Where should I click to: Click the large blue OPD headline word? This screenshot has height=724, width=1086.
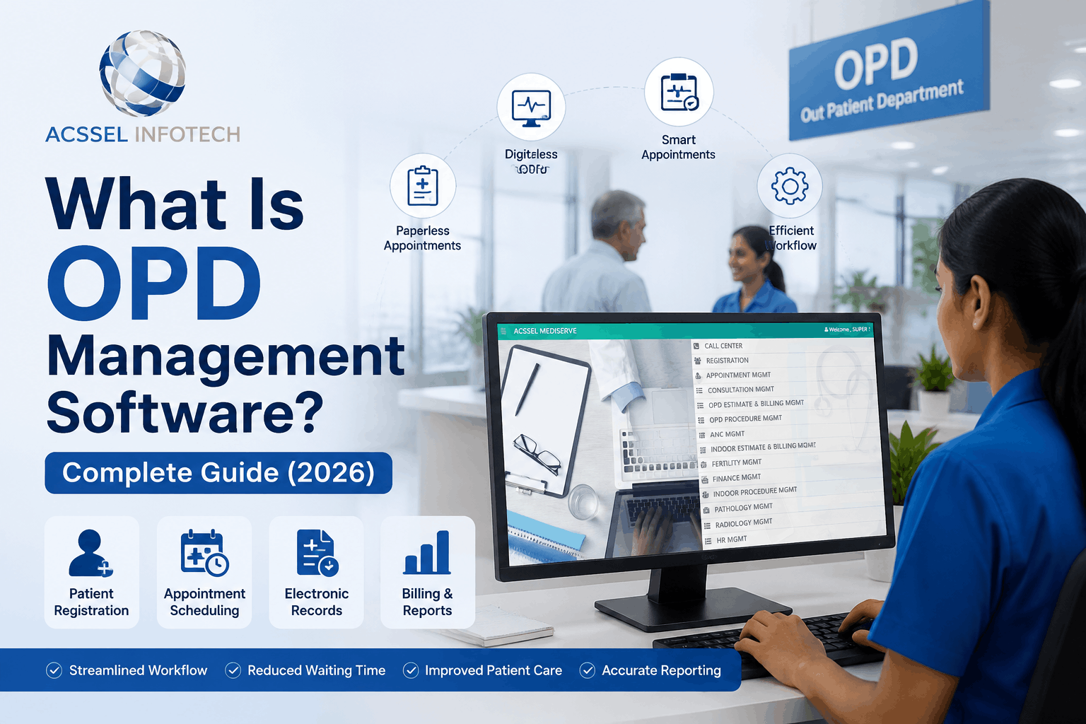tap(154, 283)
